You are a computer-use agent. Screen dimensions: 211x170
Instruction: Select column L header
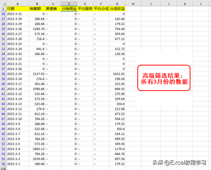point(201,4)
